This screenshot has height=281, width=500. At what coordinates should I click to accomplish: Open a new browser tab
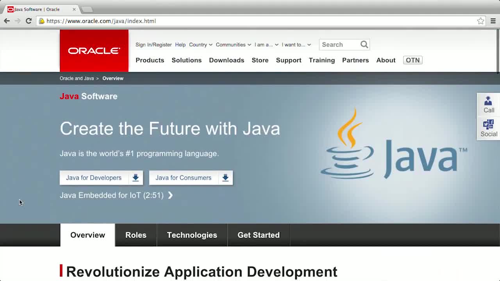point(87,9)
